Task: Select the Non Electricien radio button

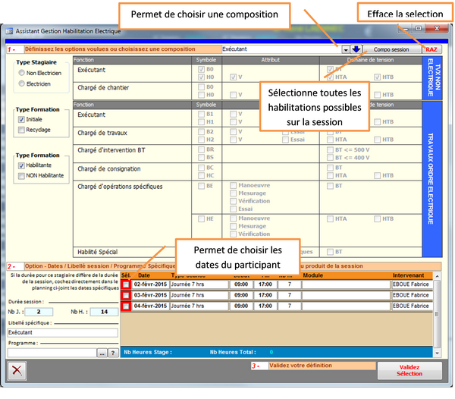Action: pos(22,73)
